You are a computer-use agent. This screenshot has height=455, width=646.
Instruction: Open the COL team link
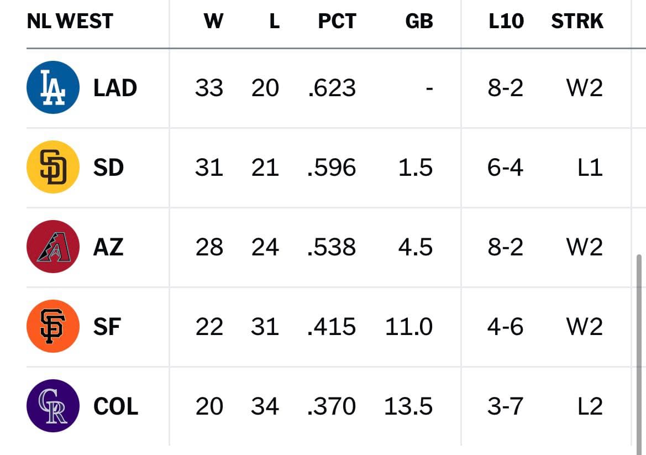tap(115, 406)
